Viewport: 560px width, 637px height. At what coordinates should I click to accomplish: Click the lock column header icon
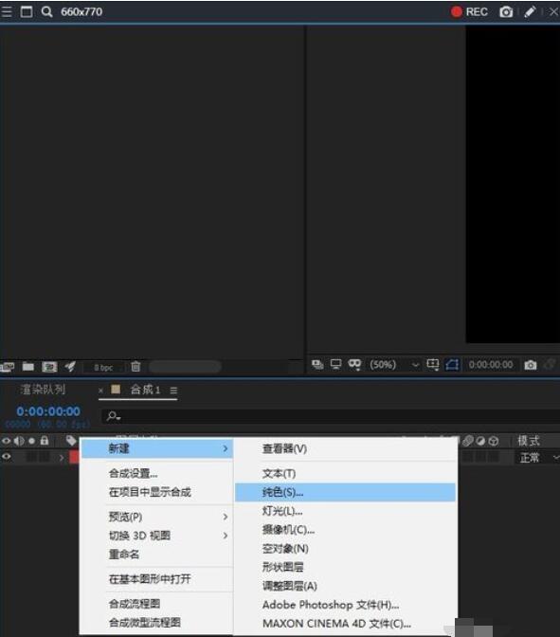(45, 440)
